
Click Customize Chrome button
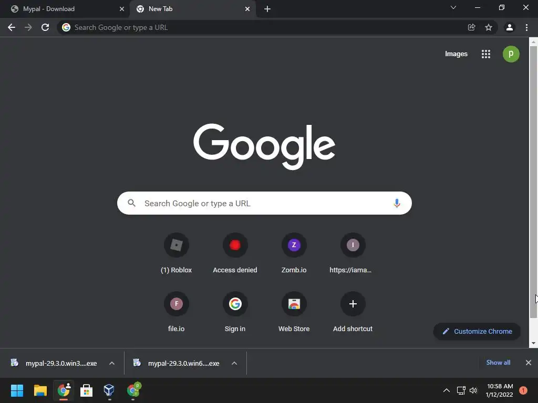[477, 332]
